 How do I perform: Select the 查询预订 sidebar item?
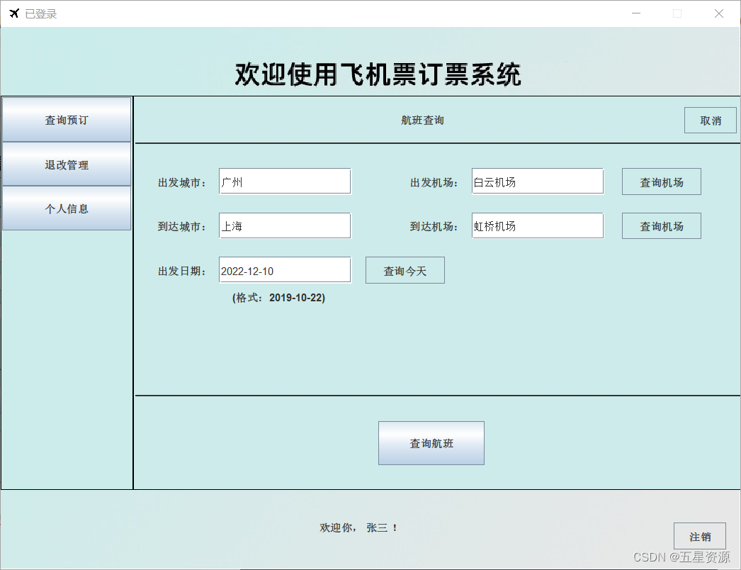(x=67, y=120)
